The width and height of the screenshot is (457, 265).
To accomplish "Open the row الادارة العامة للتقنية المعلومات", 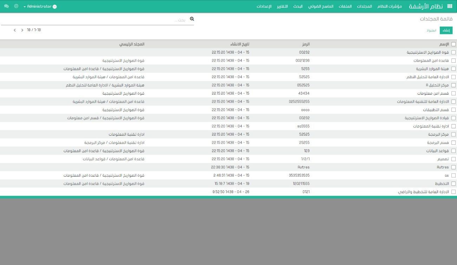I will [x=228, y=102].
